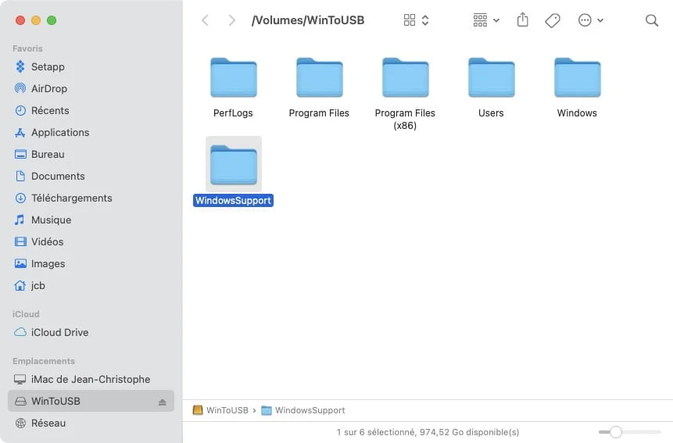Click WindowsSupport in the path bar
Image resolution: width=673 pixels, height=443 pixels.
[303, 410]
